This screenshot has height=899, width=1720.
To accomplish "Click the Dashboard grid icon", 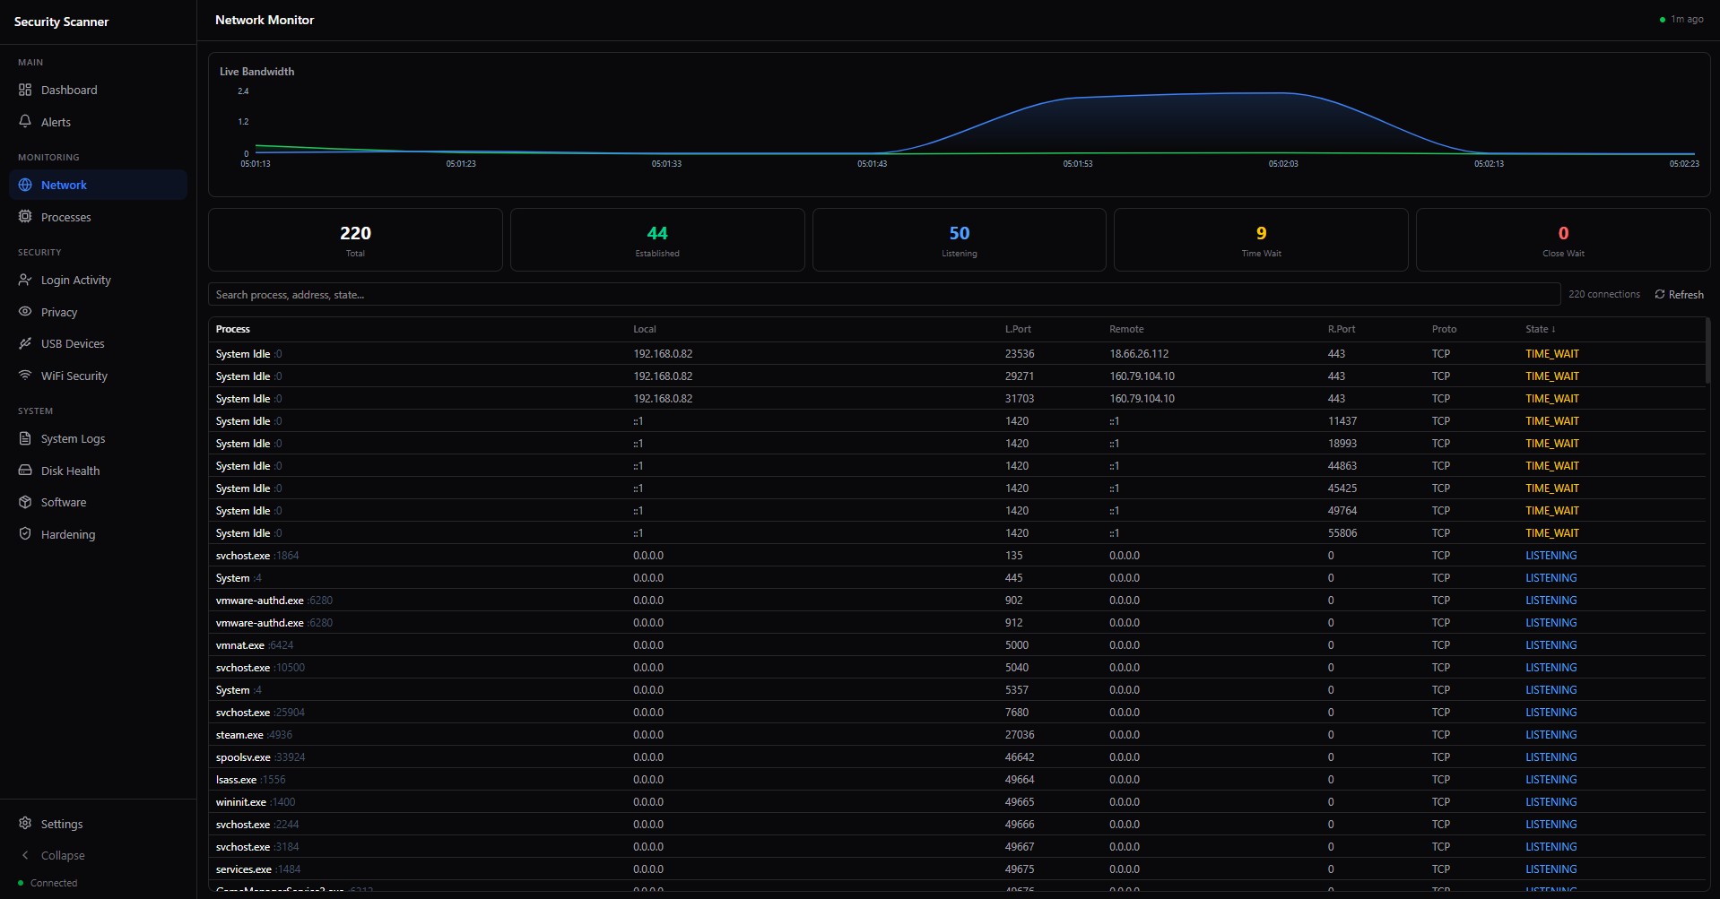I will coord(25,90).
